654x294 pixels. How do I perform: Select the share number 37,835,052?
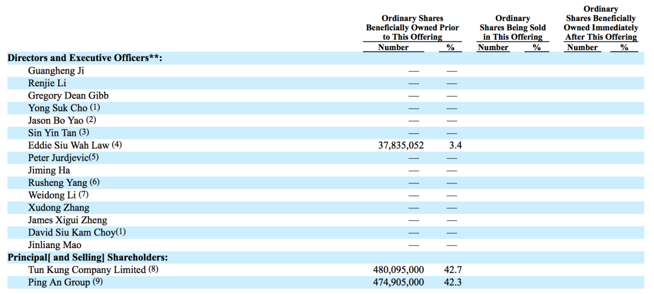(400, 145)
